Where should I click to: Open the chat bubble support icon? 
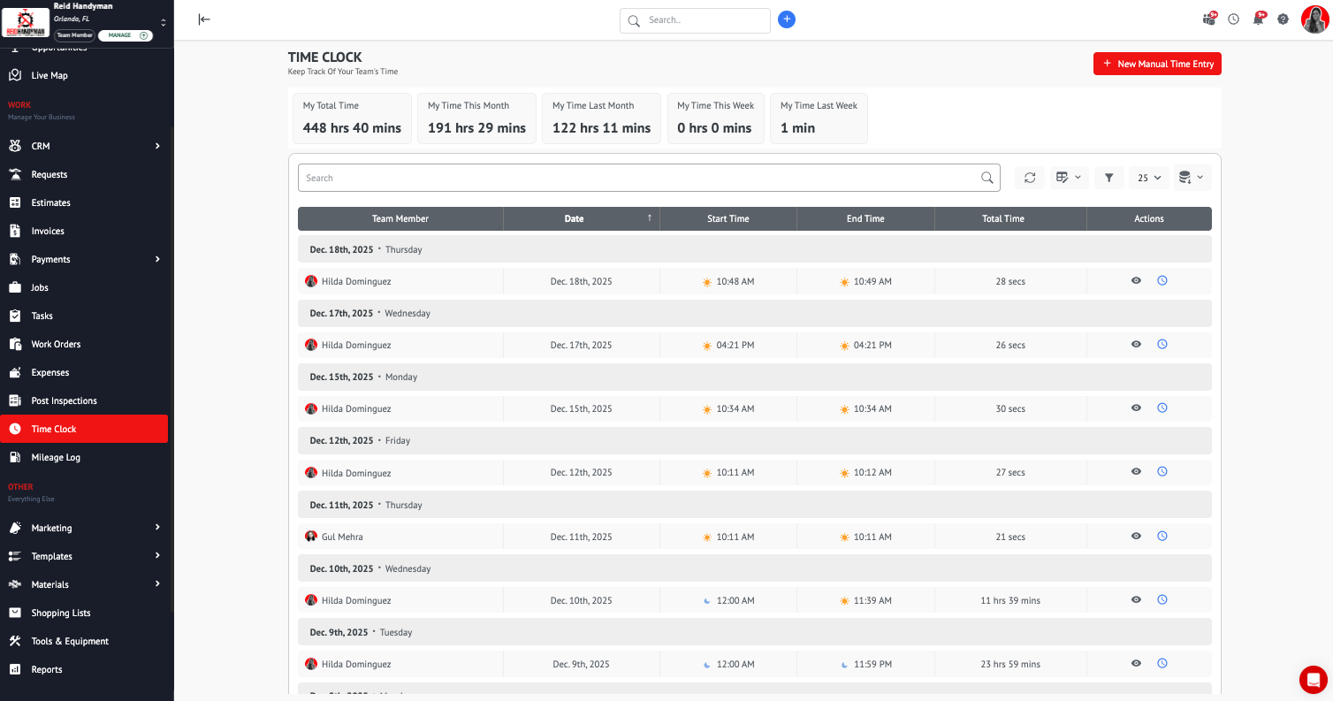1313,679
